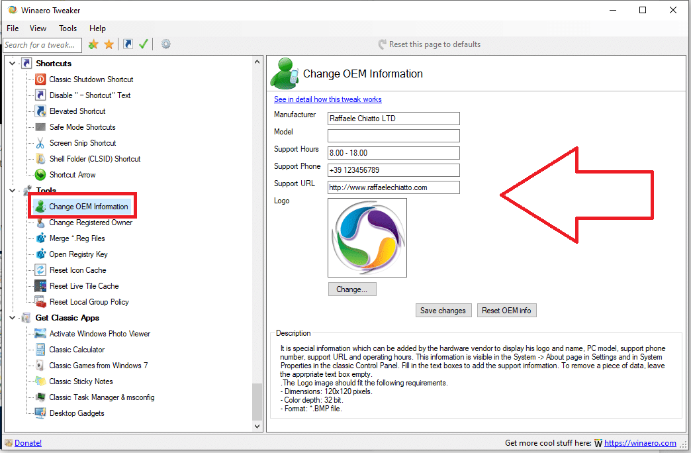Image resolution: width=691 pixels, height=453 pixels.
Task: Click the Classic Task Manager & msconfig icon
Action: (x=40, y=397)
